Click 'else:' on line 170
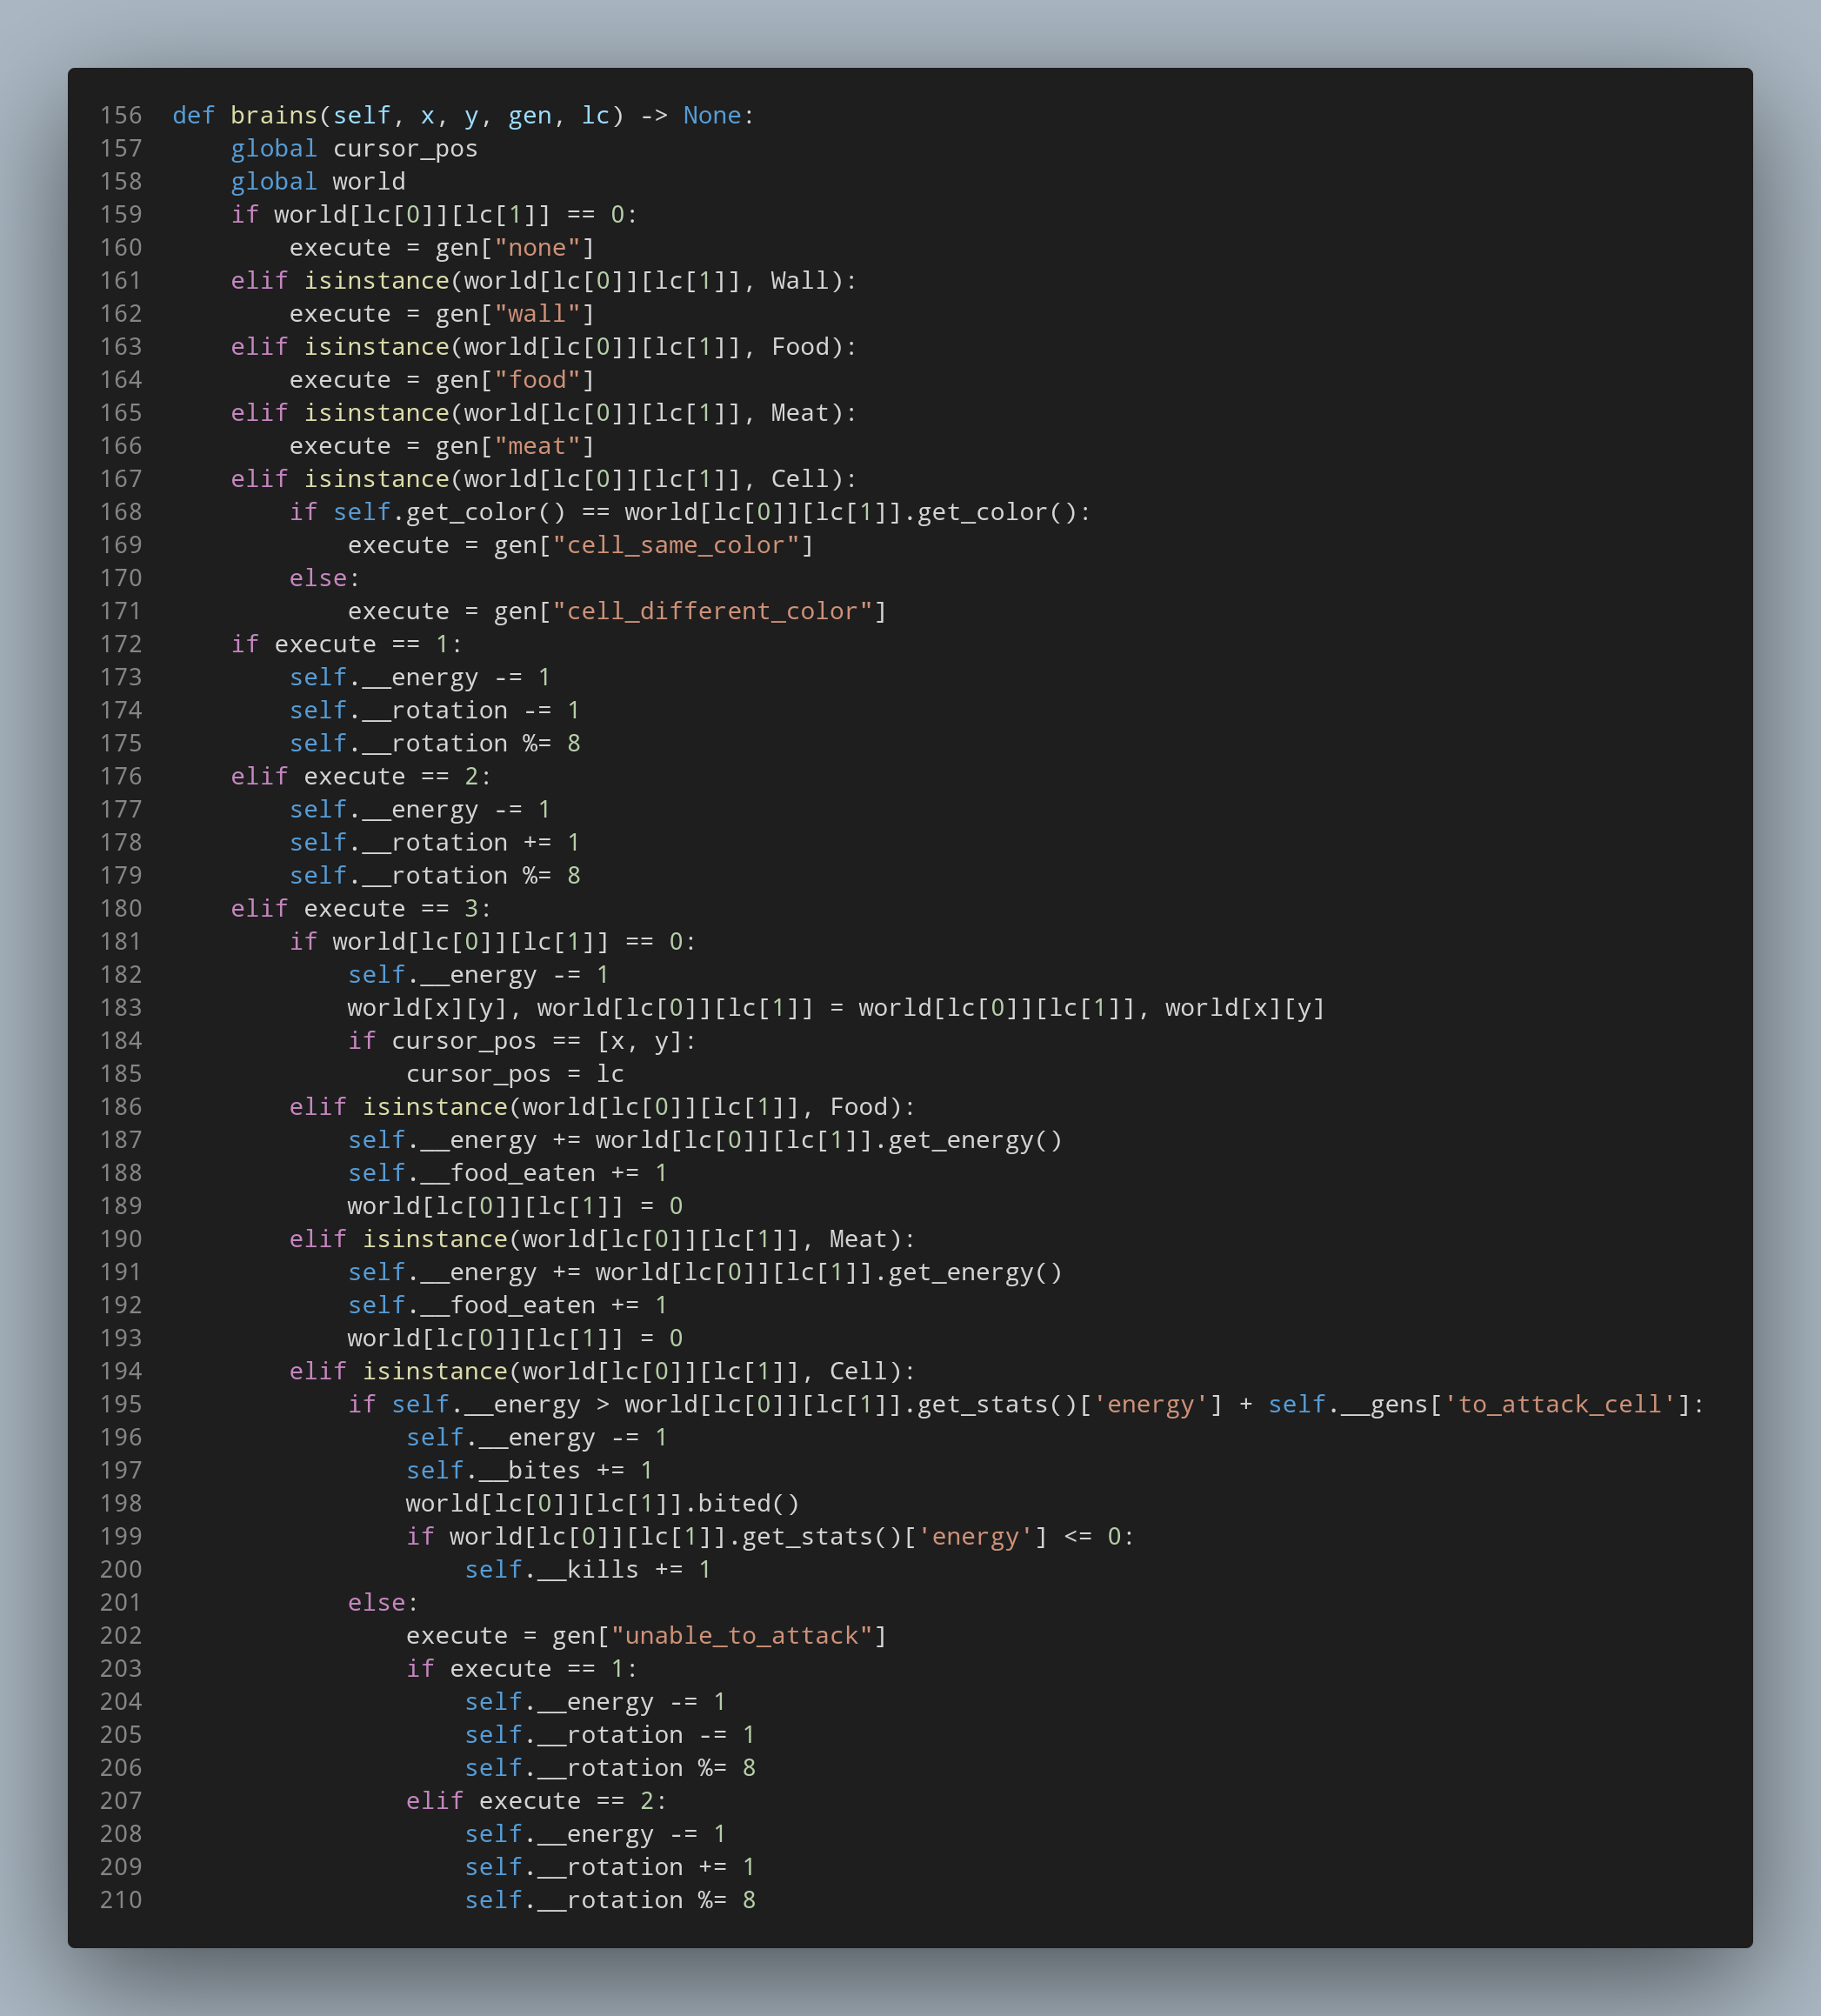 pyautogui.click(x=325, y=578)
